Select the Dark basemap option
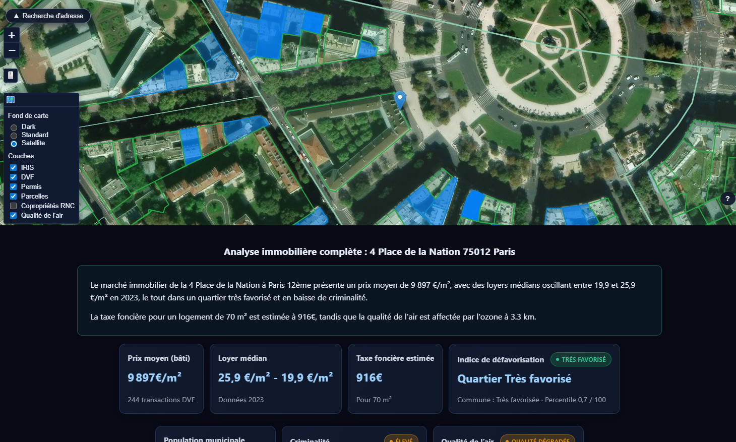Screen dimensions: 736x442 [x=14, y=128]
